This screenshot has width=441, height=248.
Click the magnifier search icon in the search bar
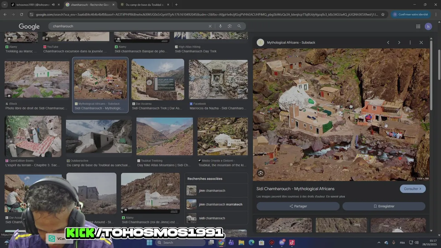coord(239,26)
